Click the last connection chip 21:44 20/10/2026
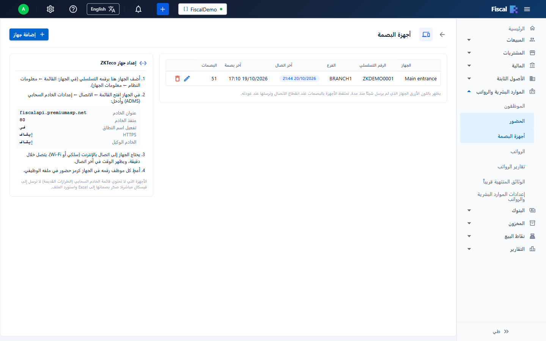The width and height of the screenshot is (546, 341). (x=299, y=78)
